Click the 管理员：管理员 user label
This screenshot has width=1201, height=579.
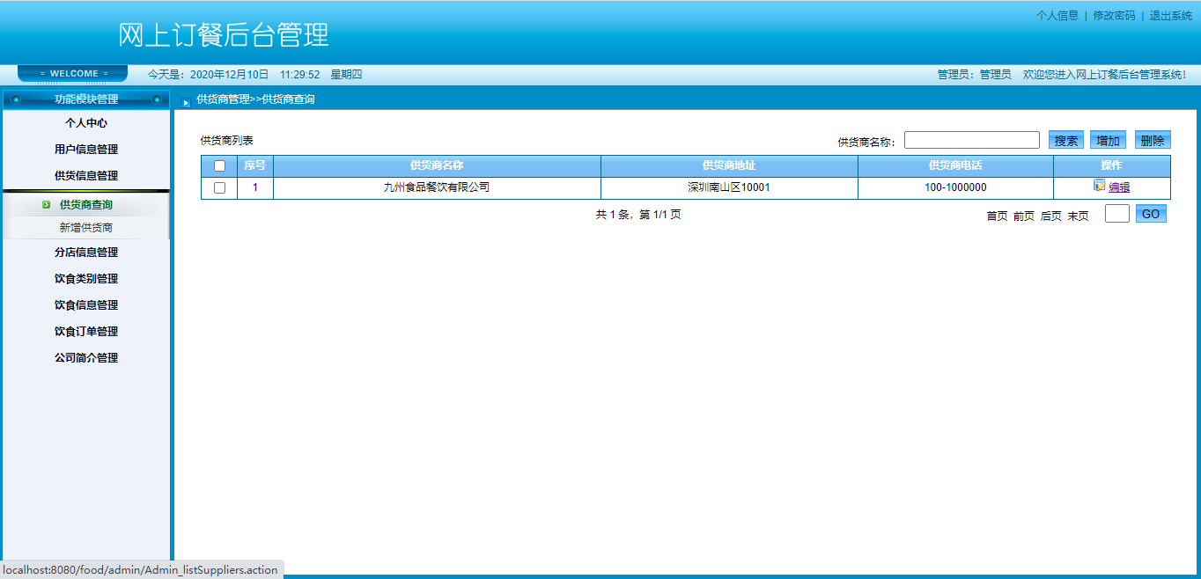click(975, 75)
